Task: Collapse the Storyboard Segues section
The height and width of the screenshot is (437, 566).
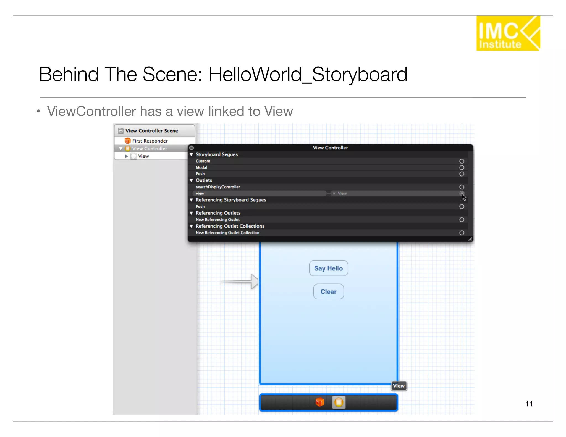Action: coord(191,154)
